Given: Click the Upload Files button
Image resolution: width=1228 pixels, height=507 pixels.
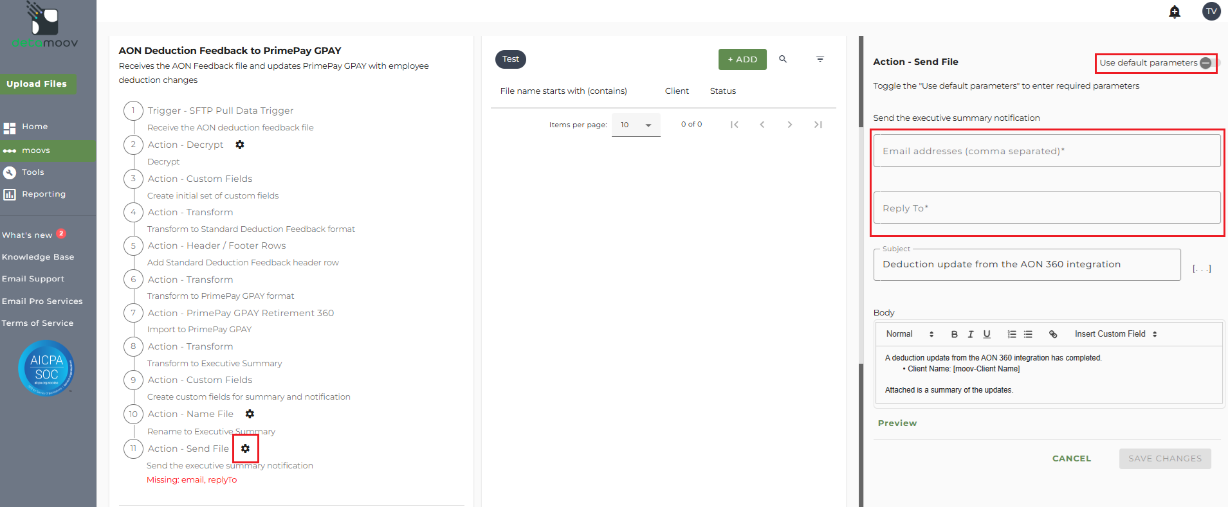Looking at the screenshot, I should [x=37, y=84].
